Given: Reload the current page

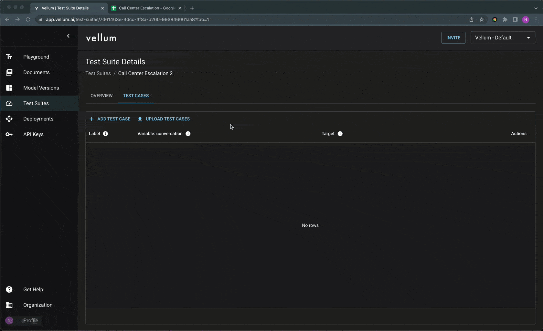Looking at the screenshot, I should (x=28, y=19).
